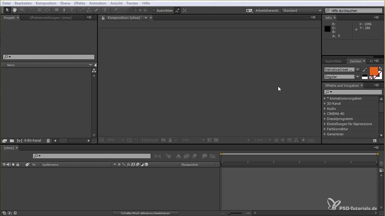Select the Eraser tool
This screenshot has height=216, width=385.
click(x=97, y=10)
